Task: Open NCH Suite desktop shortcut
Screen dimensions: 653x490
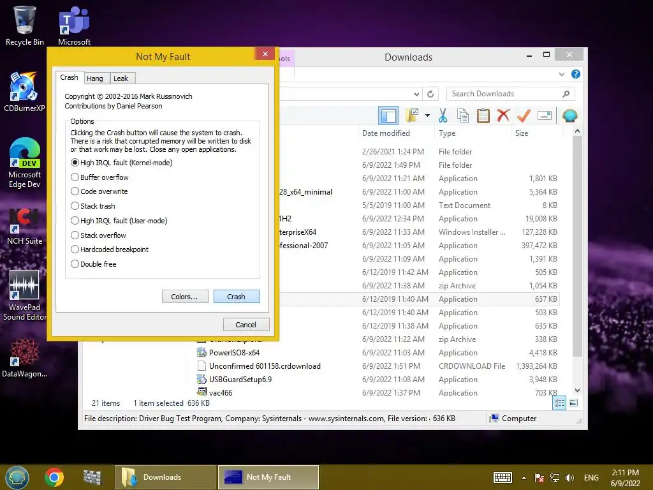Action: [25, 226]
